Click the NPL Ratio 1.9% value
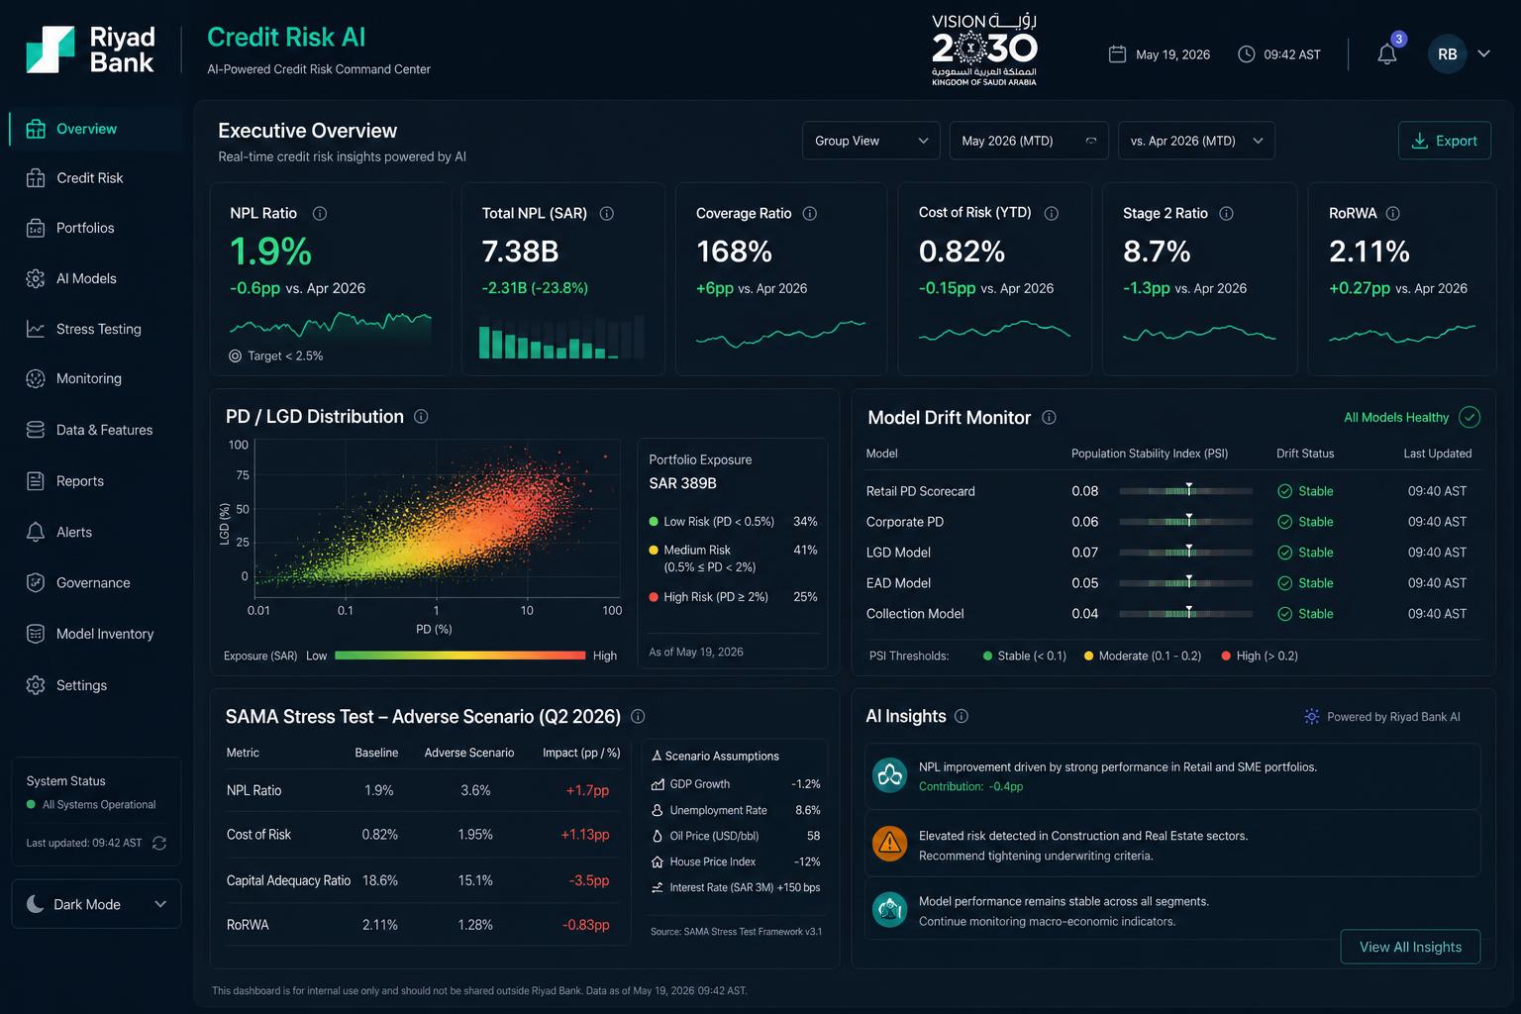The height and width of the screenshot is (1014, 1521). (270, 252)
